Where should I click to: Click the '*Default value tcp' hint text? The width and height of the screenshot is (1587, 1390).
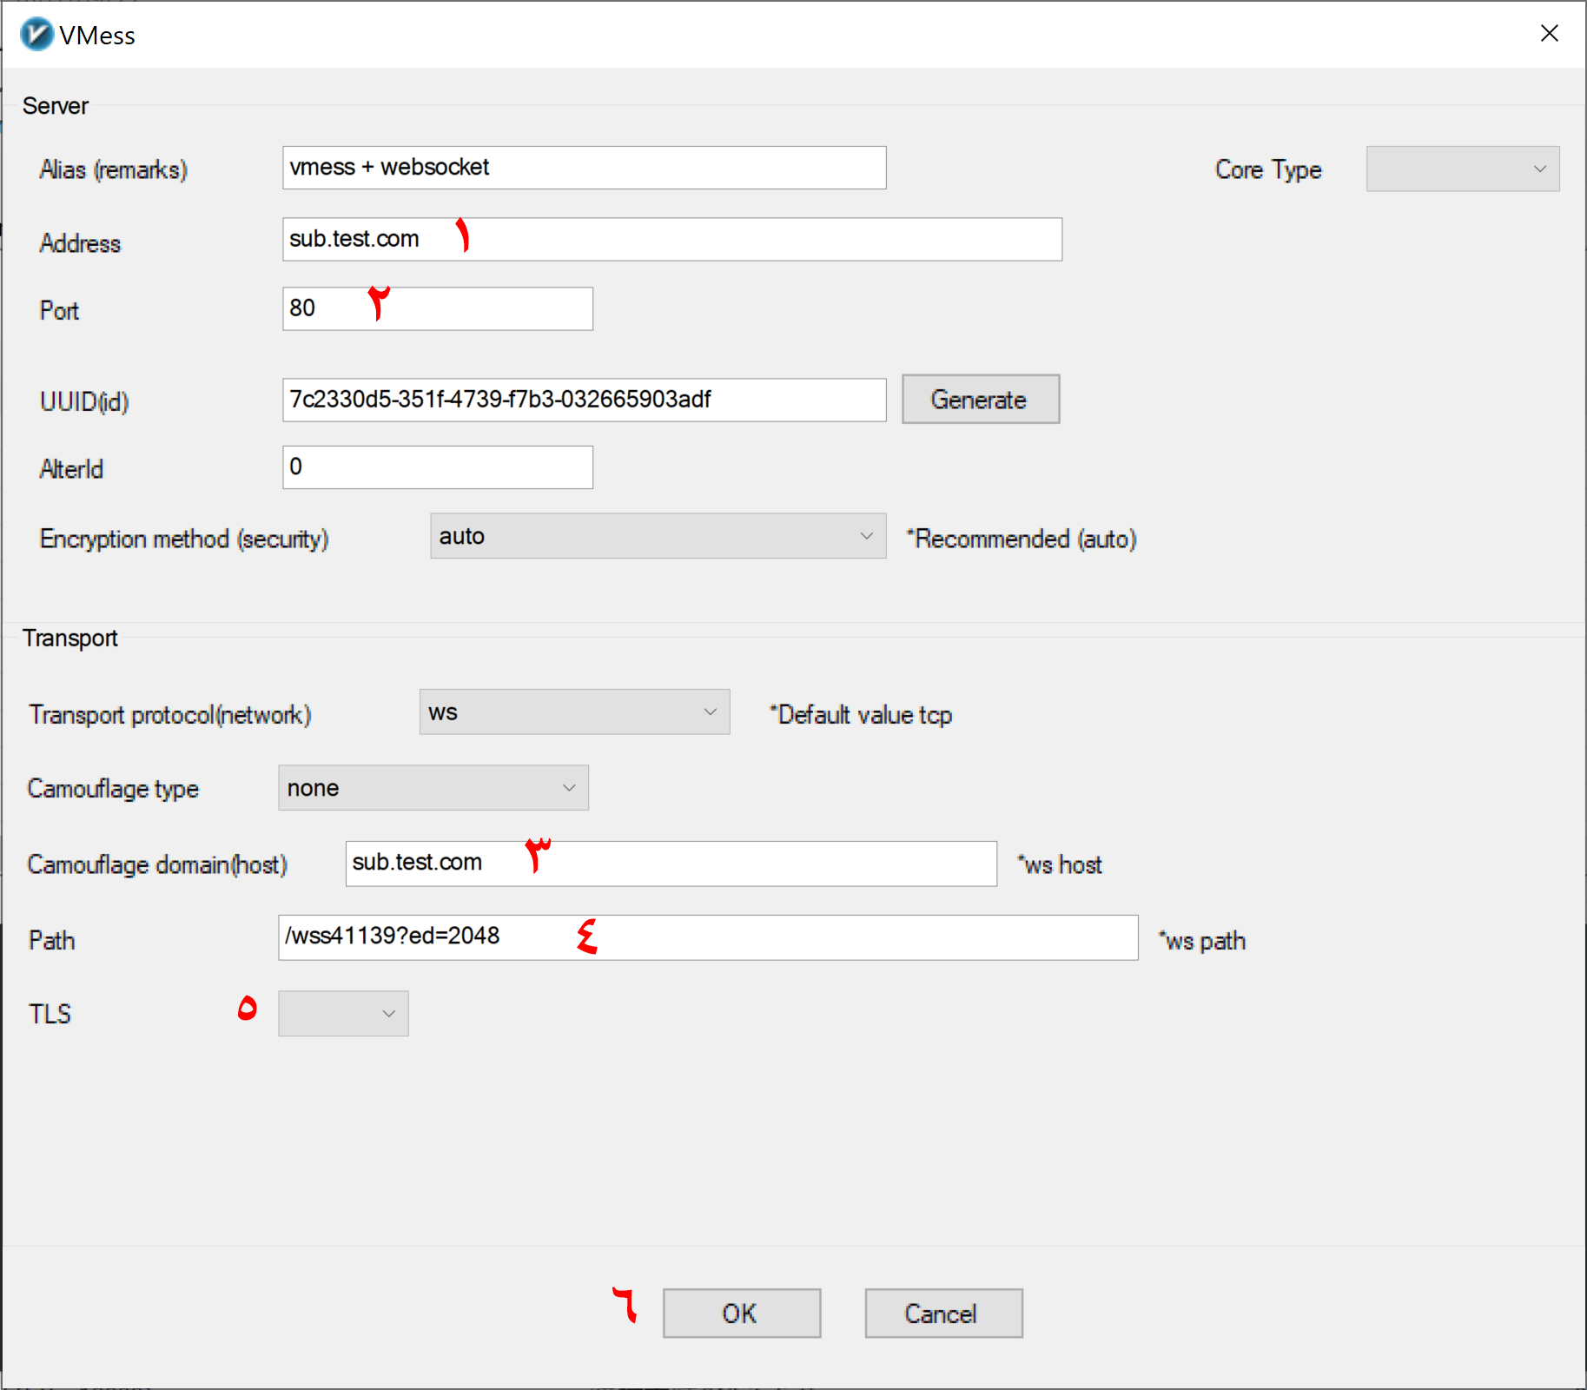pyautogui.click(x=861, y=715)
